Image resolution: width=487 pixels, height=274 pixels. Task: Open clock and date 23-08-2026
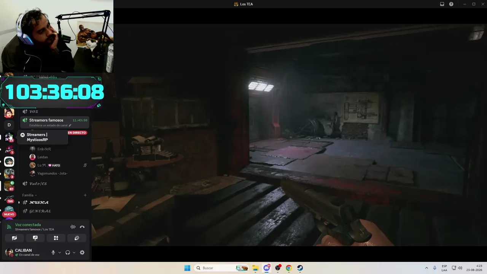point(474,268)
